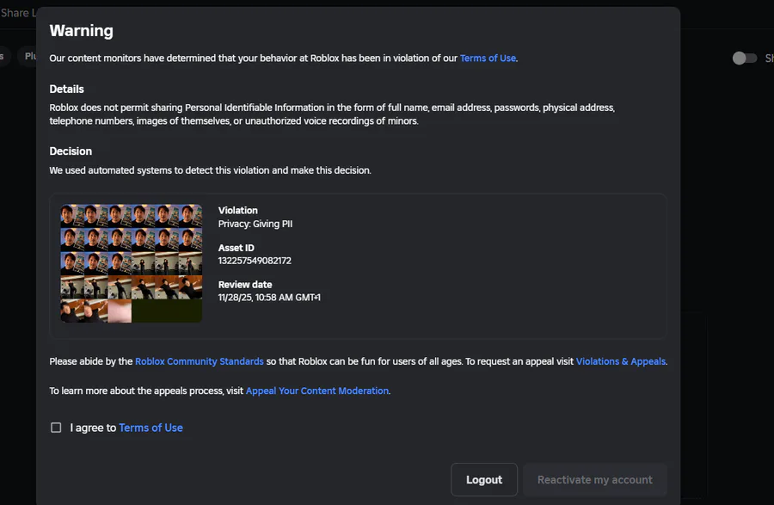Click the flagged asset thumbnail image
Image resolution: width=774 pixels, height=505 pixels.
tap(132, 263)
